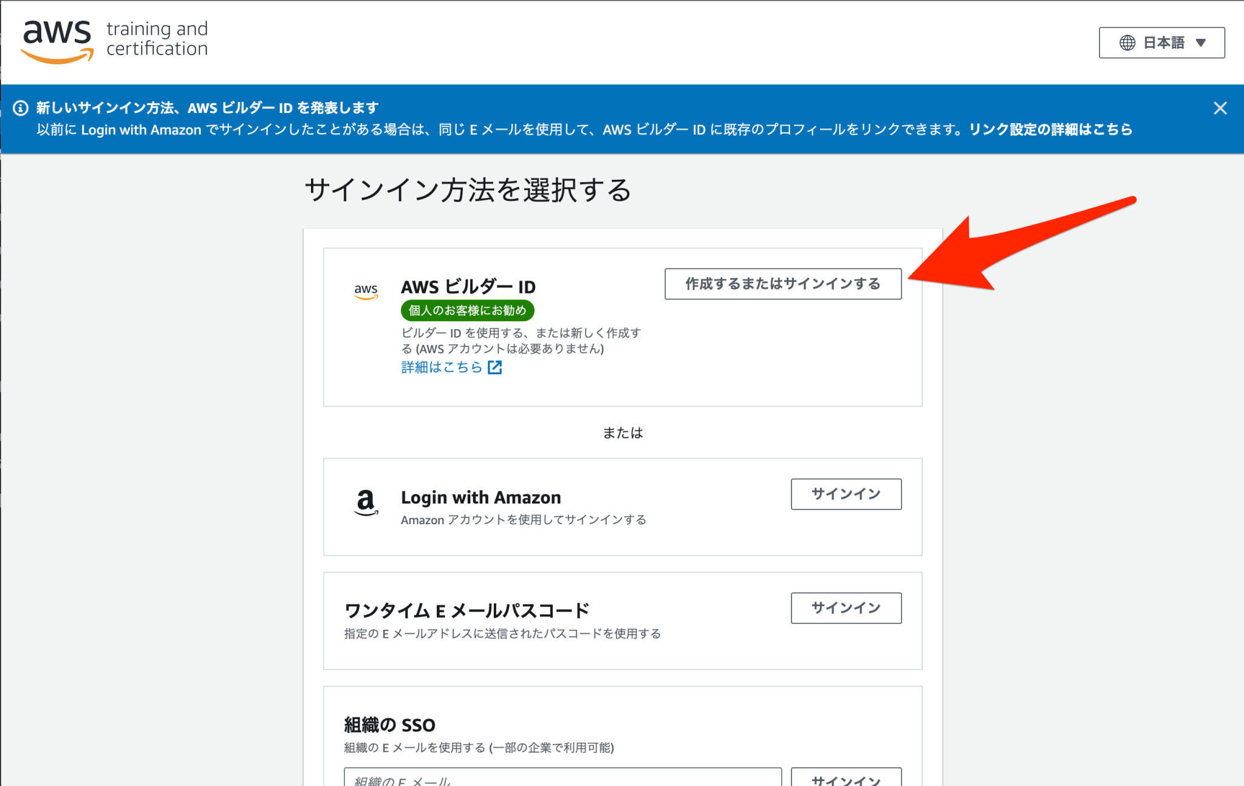
Task: Click サインイン next to Login with Amazon
Action: [x=846, y=494]
